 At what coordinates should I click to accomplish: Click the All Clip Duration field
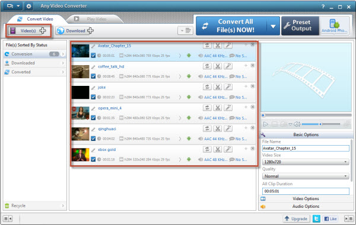click(x=306, y=191)
